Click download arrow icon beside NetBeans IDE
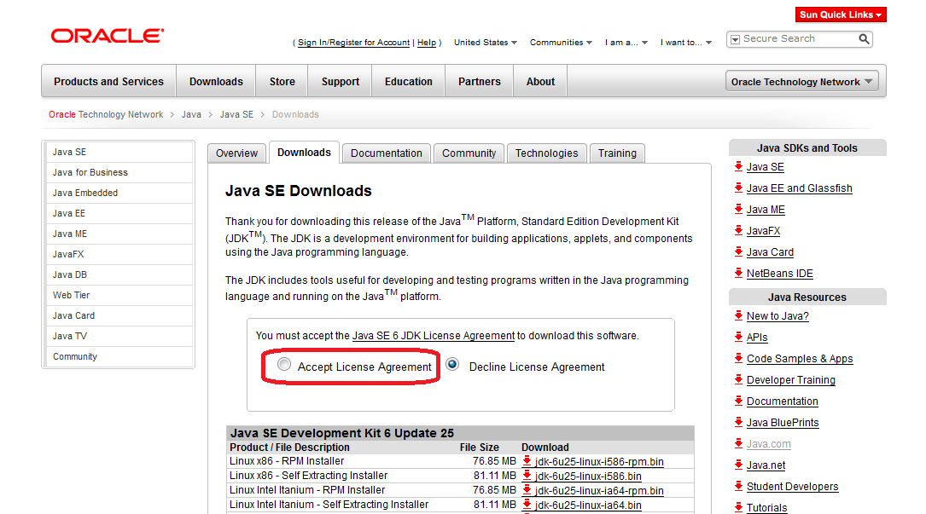 (738, 273)
